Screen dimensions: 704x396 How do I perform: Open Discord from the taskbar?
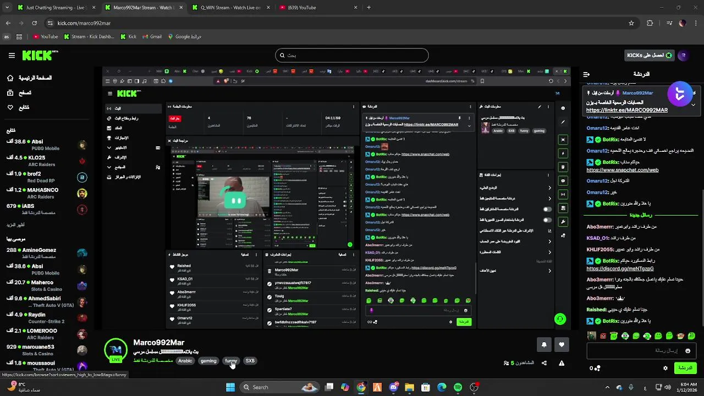pos(393,387)
